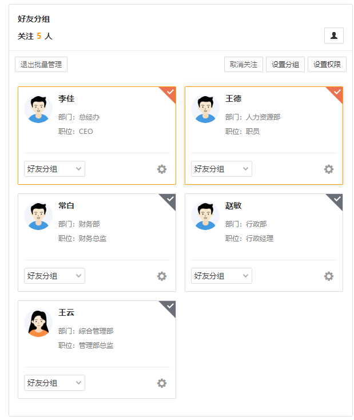The width and height of the screenshot is (354, 420).
Task: Click the user profile icon button
Action: pos(333,35)
